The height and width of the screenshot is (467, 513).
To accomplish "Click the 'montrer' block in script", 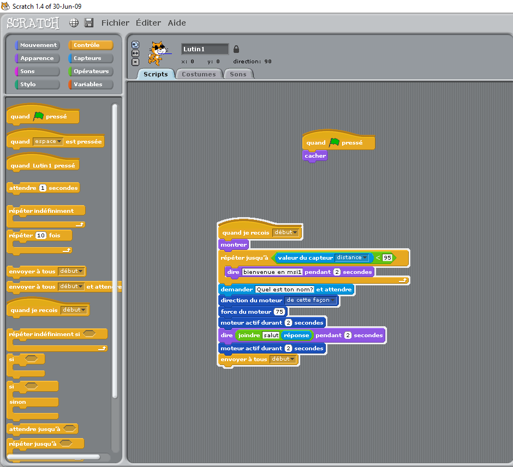I will pos(234,245).
